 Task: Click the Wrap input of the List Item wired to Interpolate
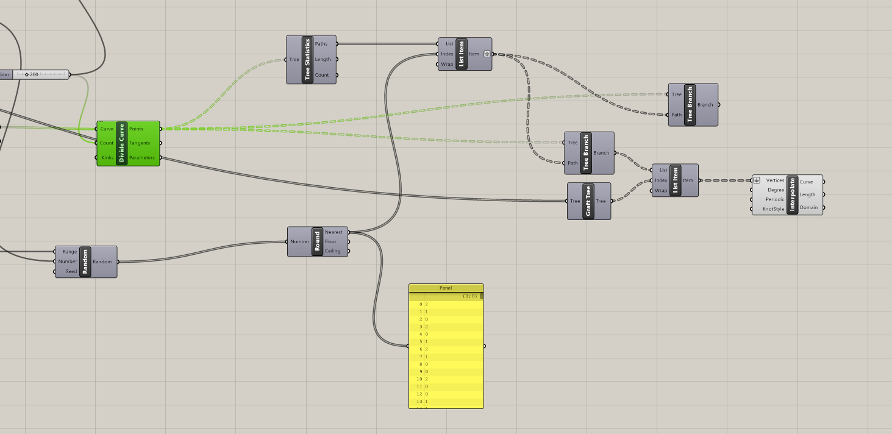(661, 191)
